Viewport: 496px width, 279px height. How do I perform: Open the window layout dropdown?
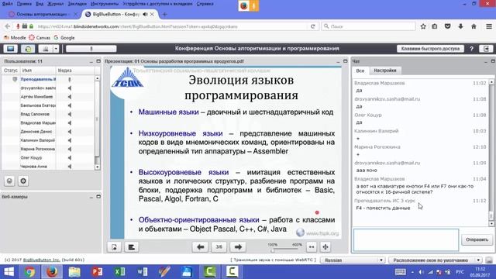click(436, 260)
